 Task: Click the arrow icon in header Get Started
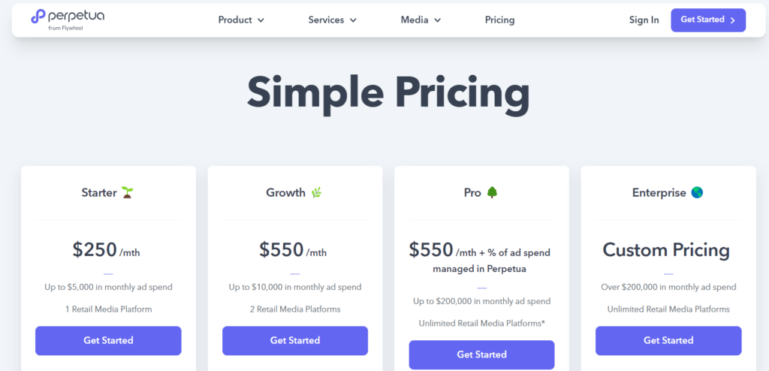coord(733,20)
